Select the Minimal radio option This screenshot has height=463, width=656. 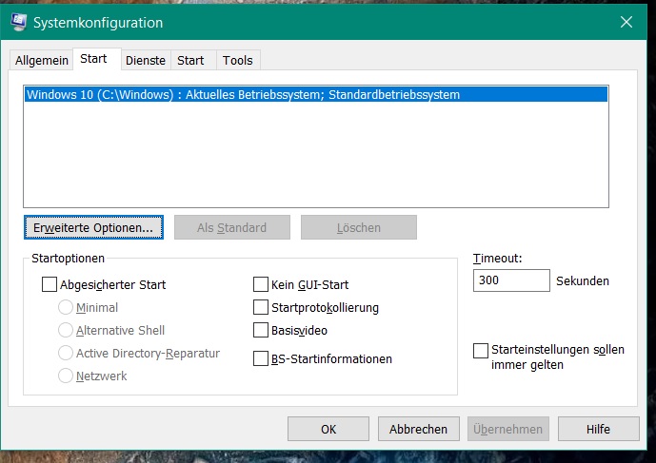coord(66,307)
